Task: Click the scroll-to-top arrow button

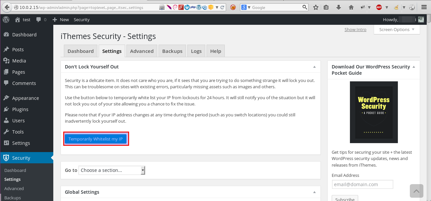Action: pos(416,191)
